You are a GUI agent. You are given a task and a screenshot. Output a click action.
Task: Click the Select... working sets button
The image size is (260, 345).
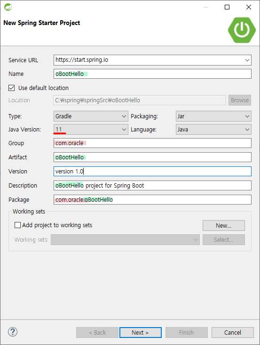coord(224,239)
